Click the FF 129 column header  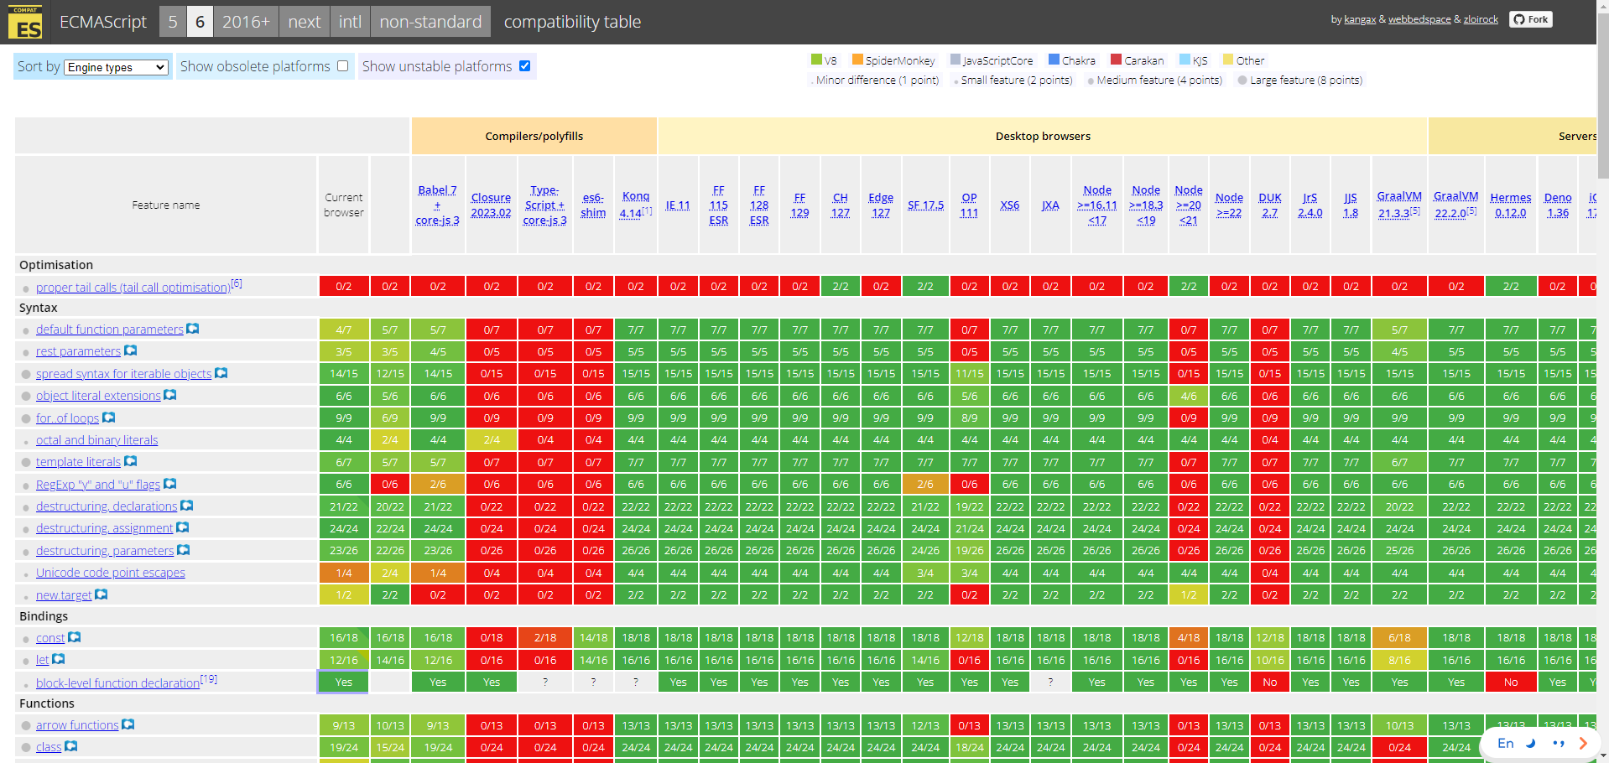[799, 205]
